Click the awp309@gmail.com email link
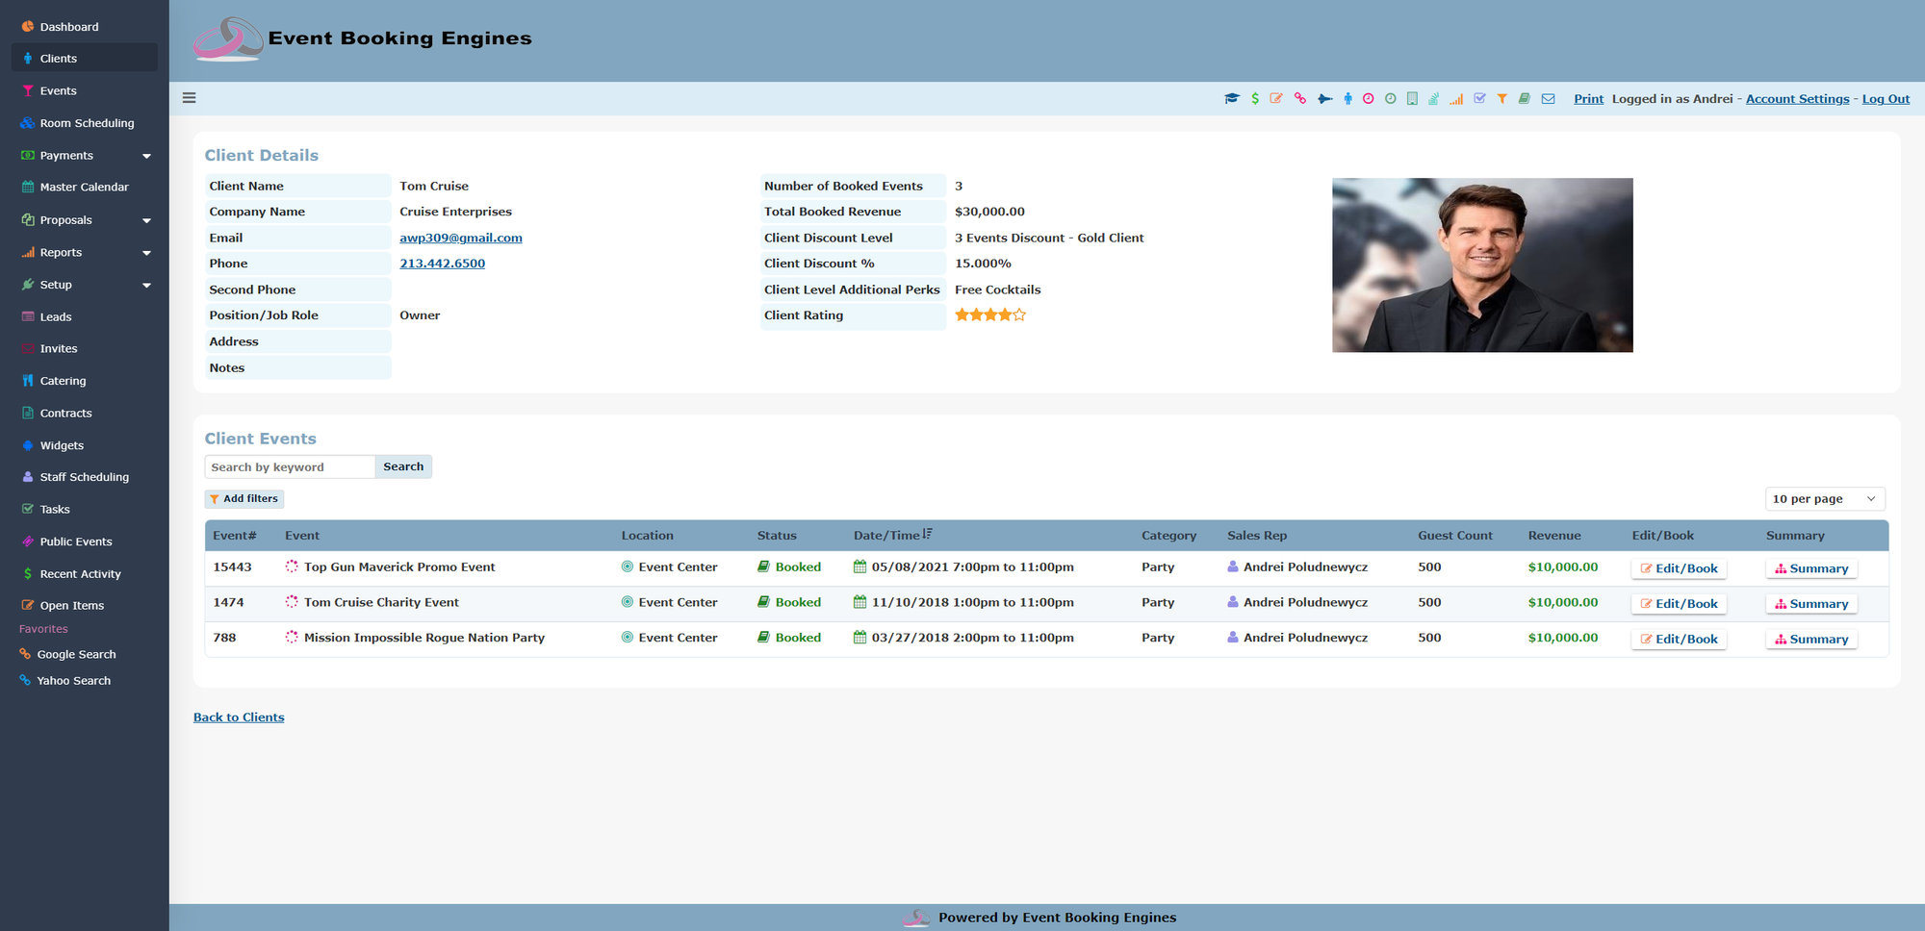Viewport: 1925px width, 931px height. point(461,238)
